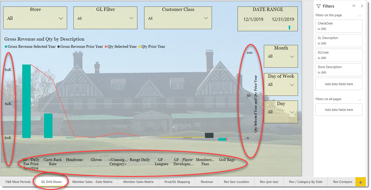The height and width of the screenshot is (190, 371).
Task: Switch to the Member Sales Matrix tab
Action: (x=138, y=182)
